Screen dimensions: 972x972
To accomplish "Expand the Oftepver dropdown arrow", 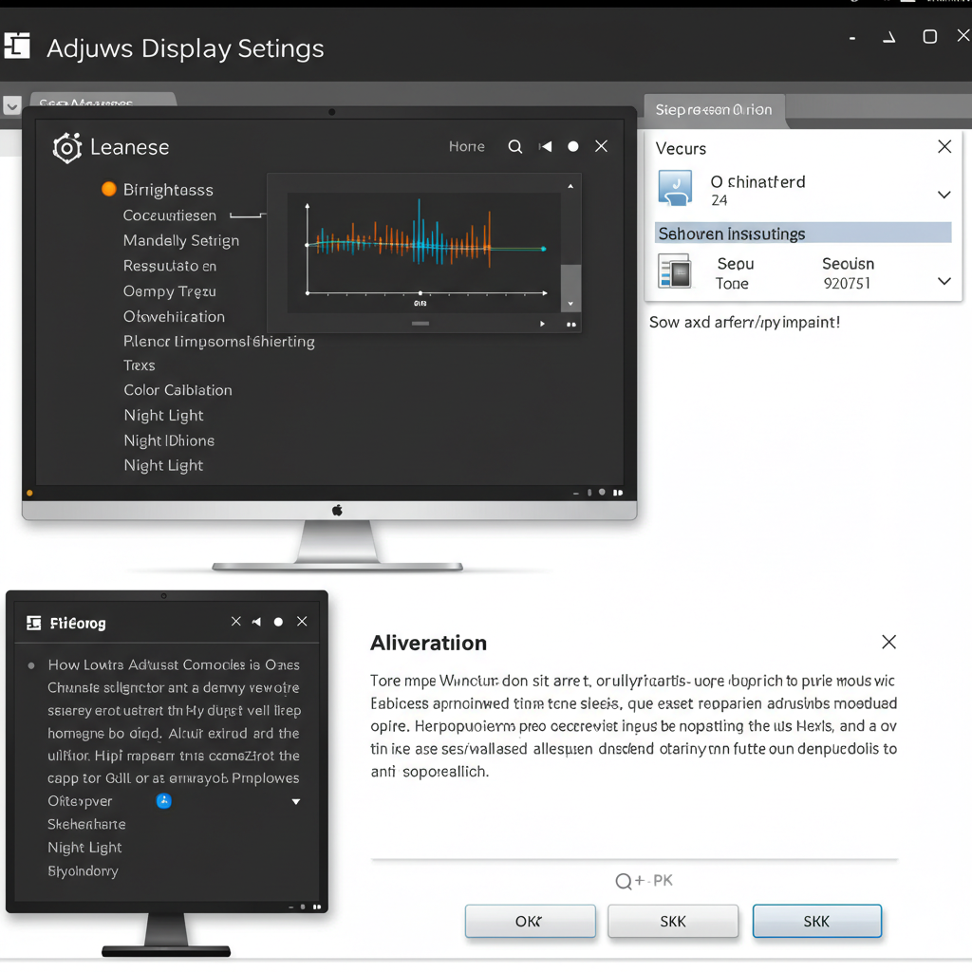I will (x=296, y=801).
